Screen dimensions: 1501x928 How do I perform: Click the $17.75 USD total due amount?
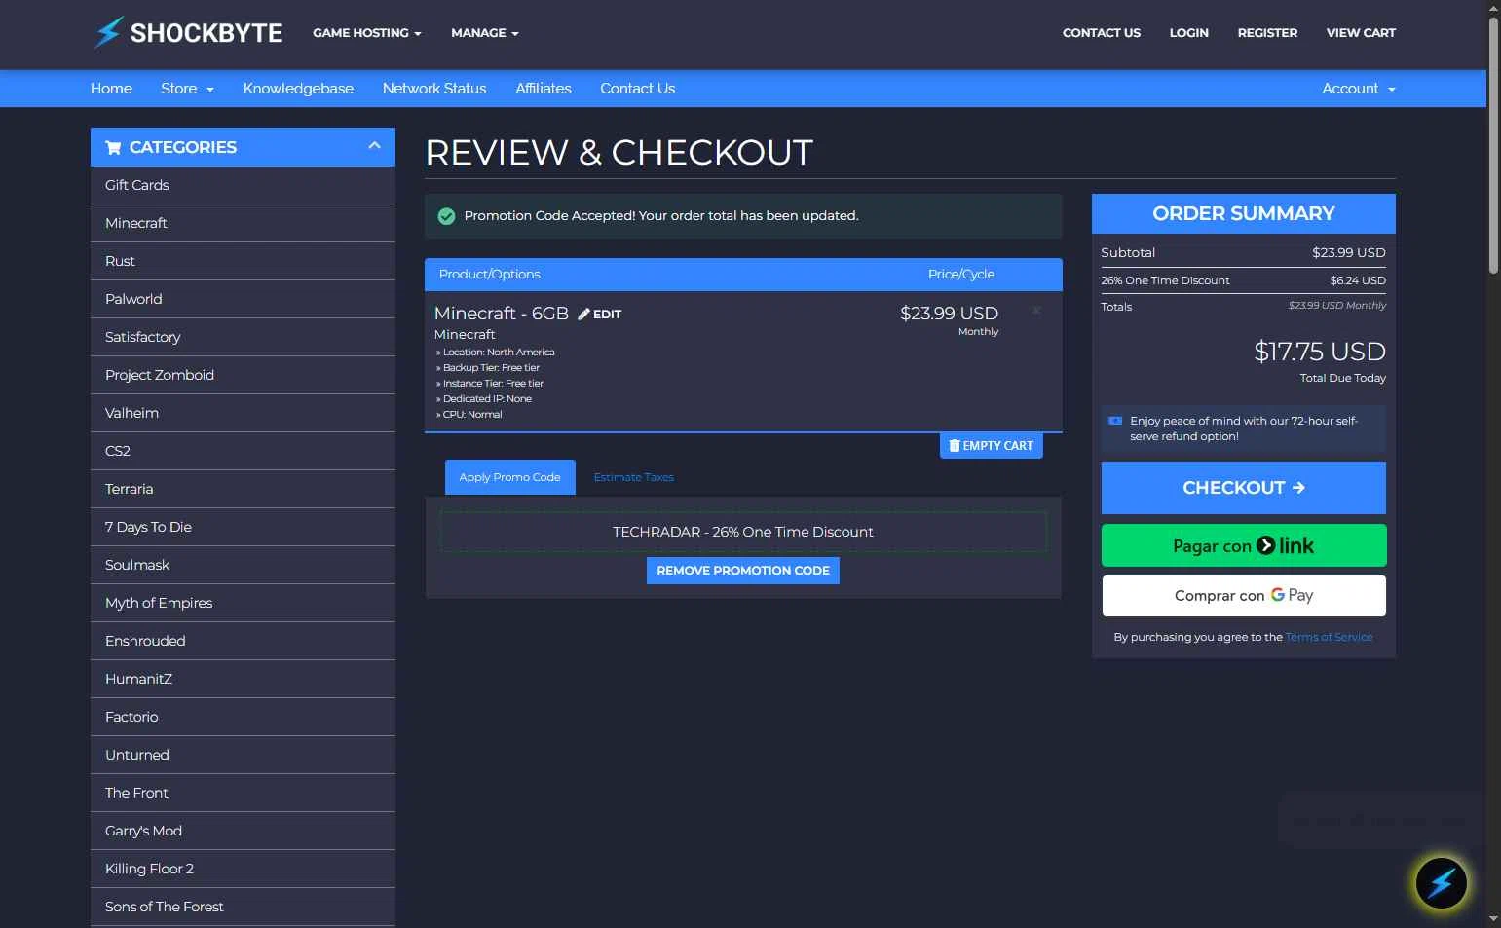[1320, 352]
